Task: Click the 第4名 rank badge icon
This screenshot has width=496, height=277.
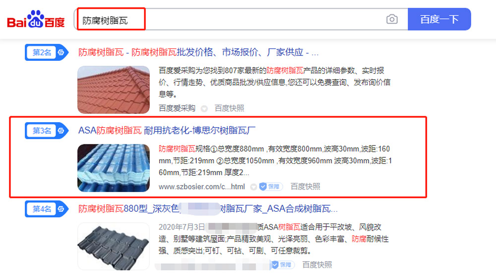Action: pos(47,209)
